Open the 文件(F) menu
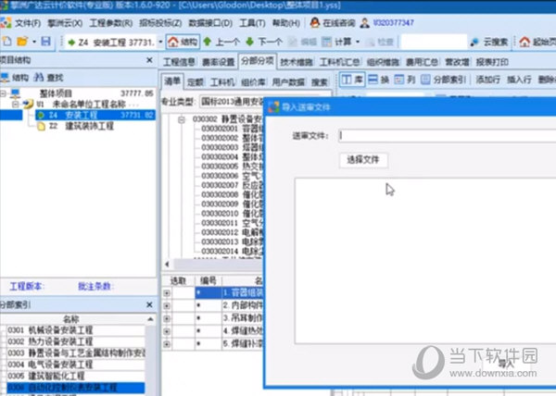The width and height of the screenshot is (556, 396). (28, 23)
